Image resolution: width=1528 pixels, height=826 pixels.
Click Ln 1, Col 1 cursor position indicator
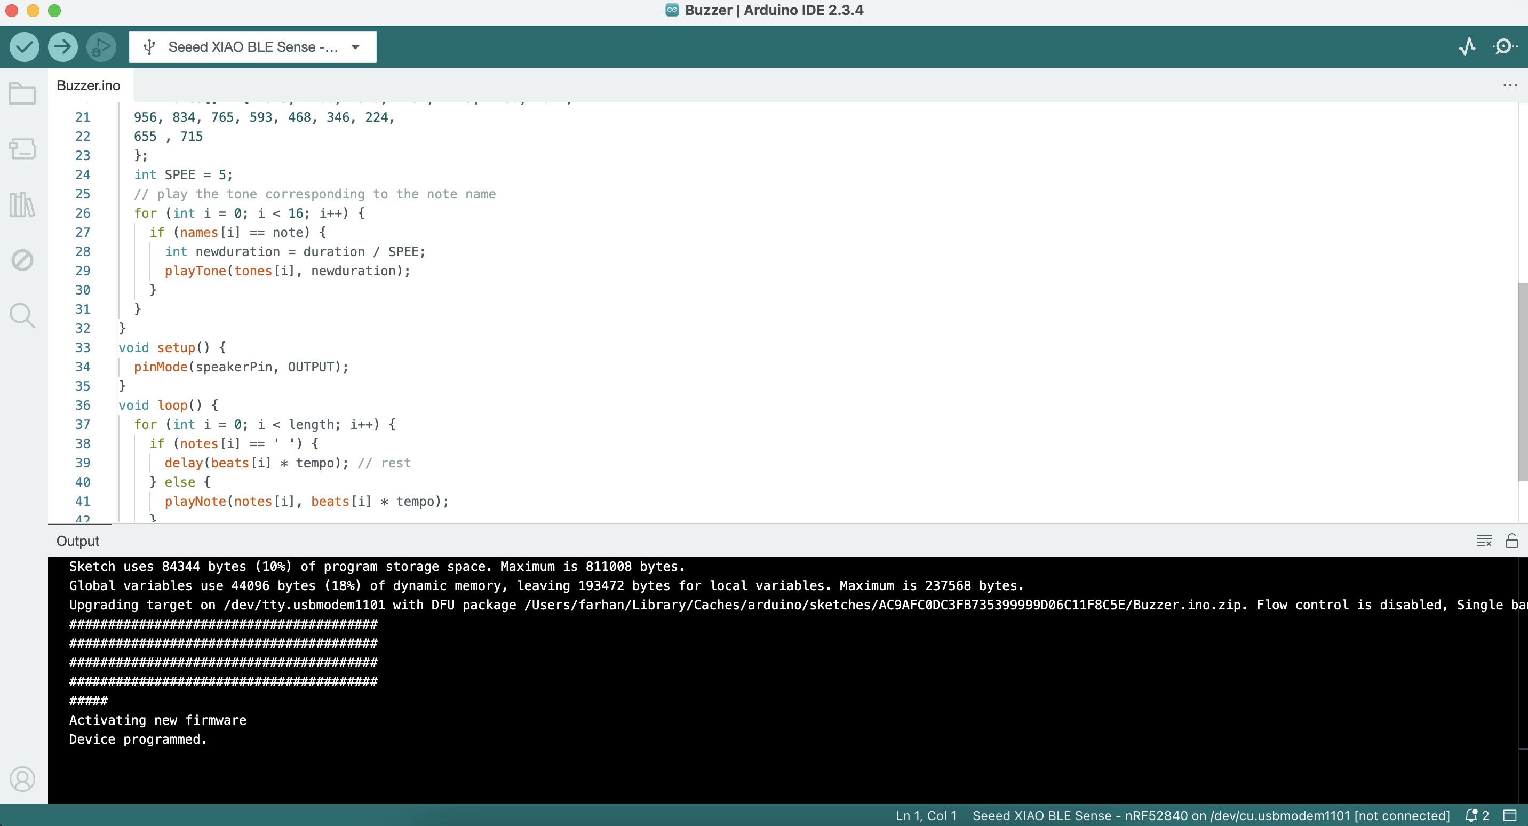tap(925, 815)
